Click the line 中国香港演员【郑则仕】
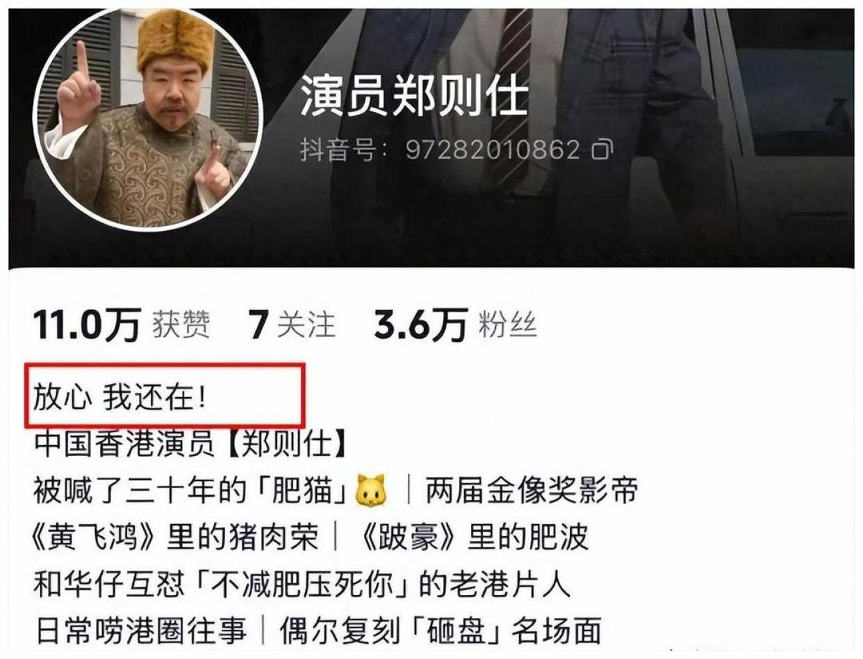 (190, 446)
